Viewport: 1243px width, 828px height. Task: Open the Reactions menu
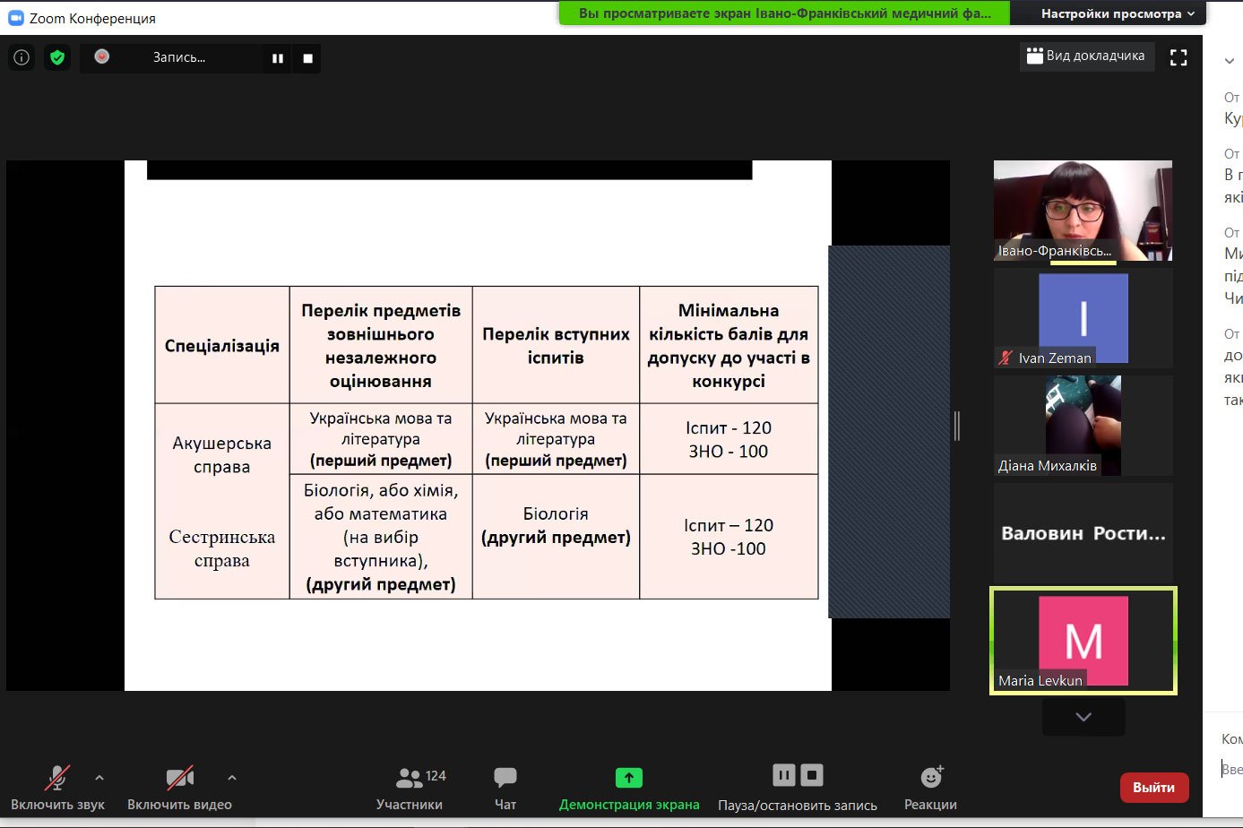(930, 788)
